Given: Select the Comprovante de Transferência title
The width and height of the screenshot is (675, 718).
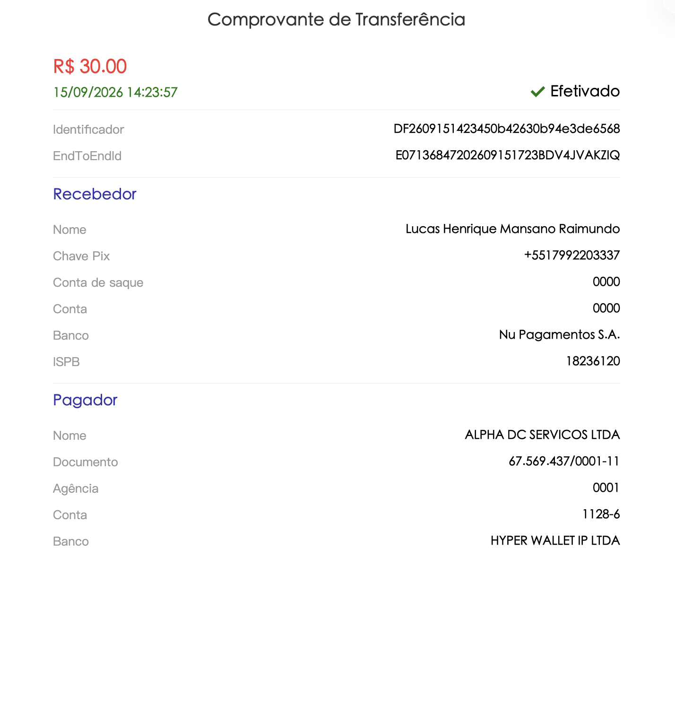Looking at the screenshot, I should (x=337, y=20).
